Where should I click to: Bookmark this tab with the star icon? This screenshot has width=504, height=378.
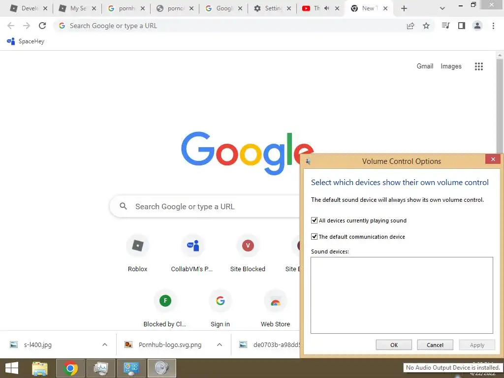[x=426, y=26]
